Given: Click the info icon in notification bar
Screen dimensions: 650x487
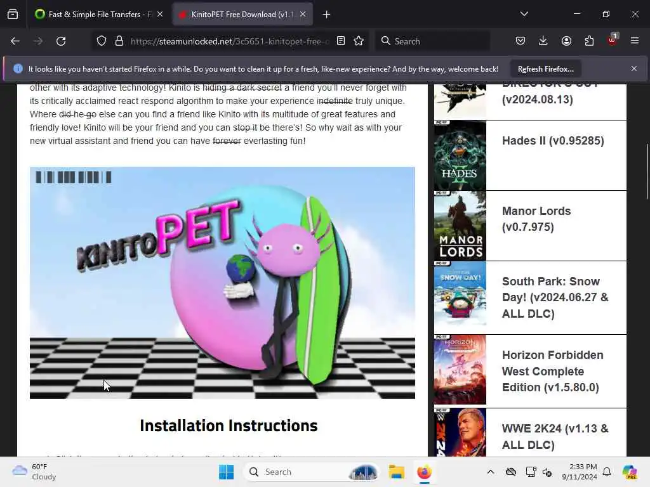Looking at the screenshot, I should pos(18,68).
